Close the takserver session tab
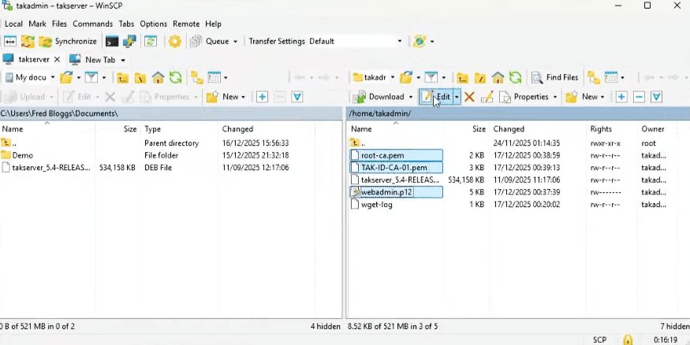This screenshot has height=345, width=690. click(x=58, y=59)
